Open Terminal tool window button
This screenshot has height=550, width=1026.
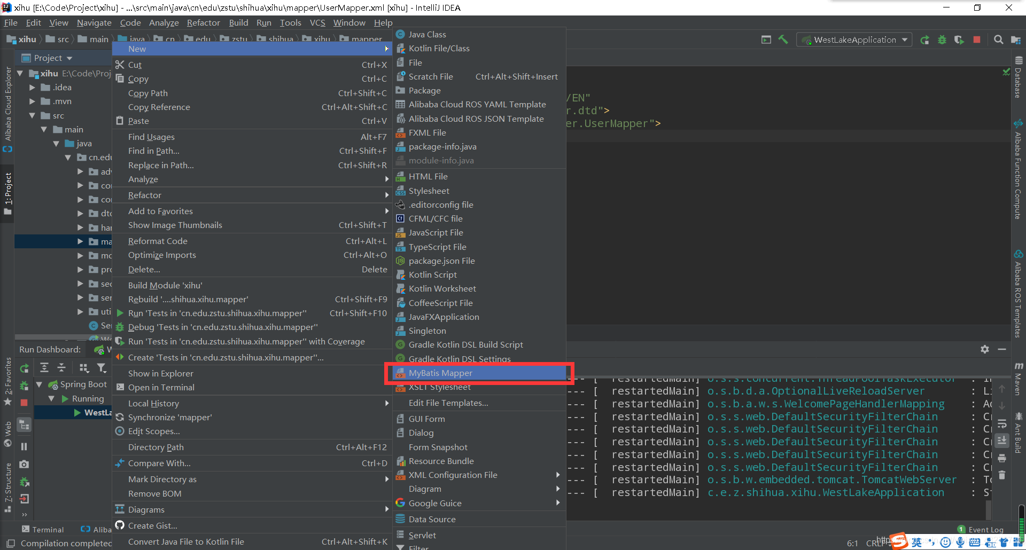pos(43,529)
